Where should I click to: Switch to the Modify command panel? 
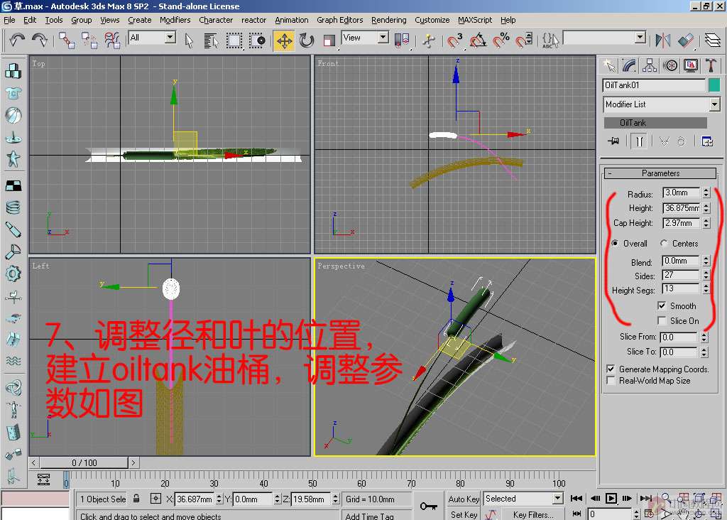pos(629,65)
